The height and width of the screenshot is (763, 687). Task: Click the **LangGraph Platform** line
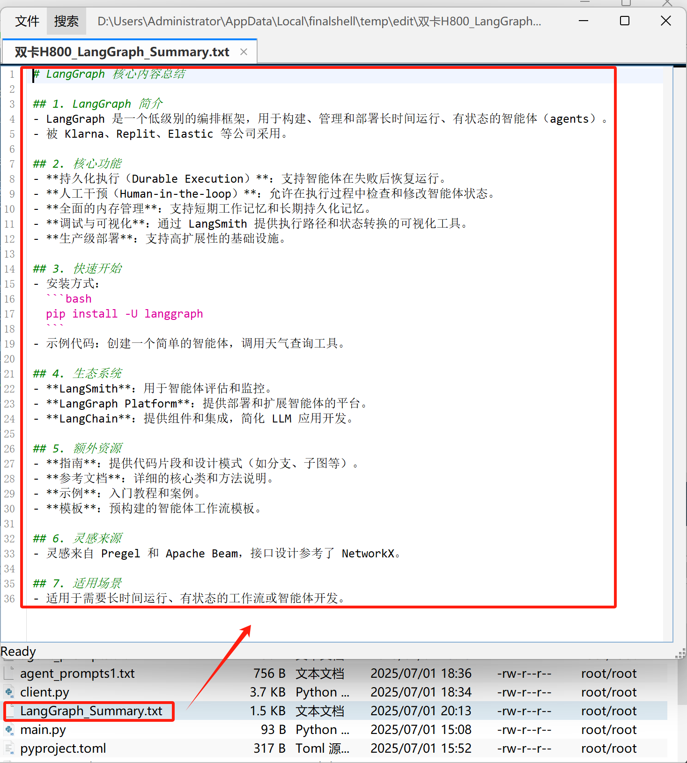pyautogui.click(x=201, y=404)
